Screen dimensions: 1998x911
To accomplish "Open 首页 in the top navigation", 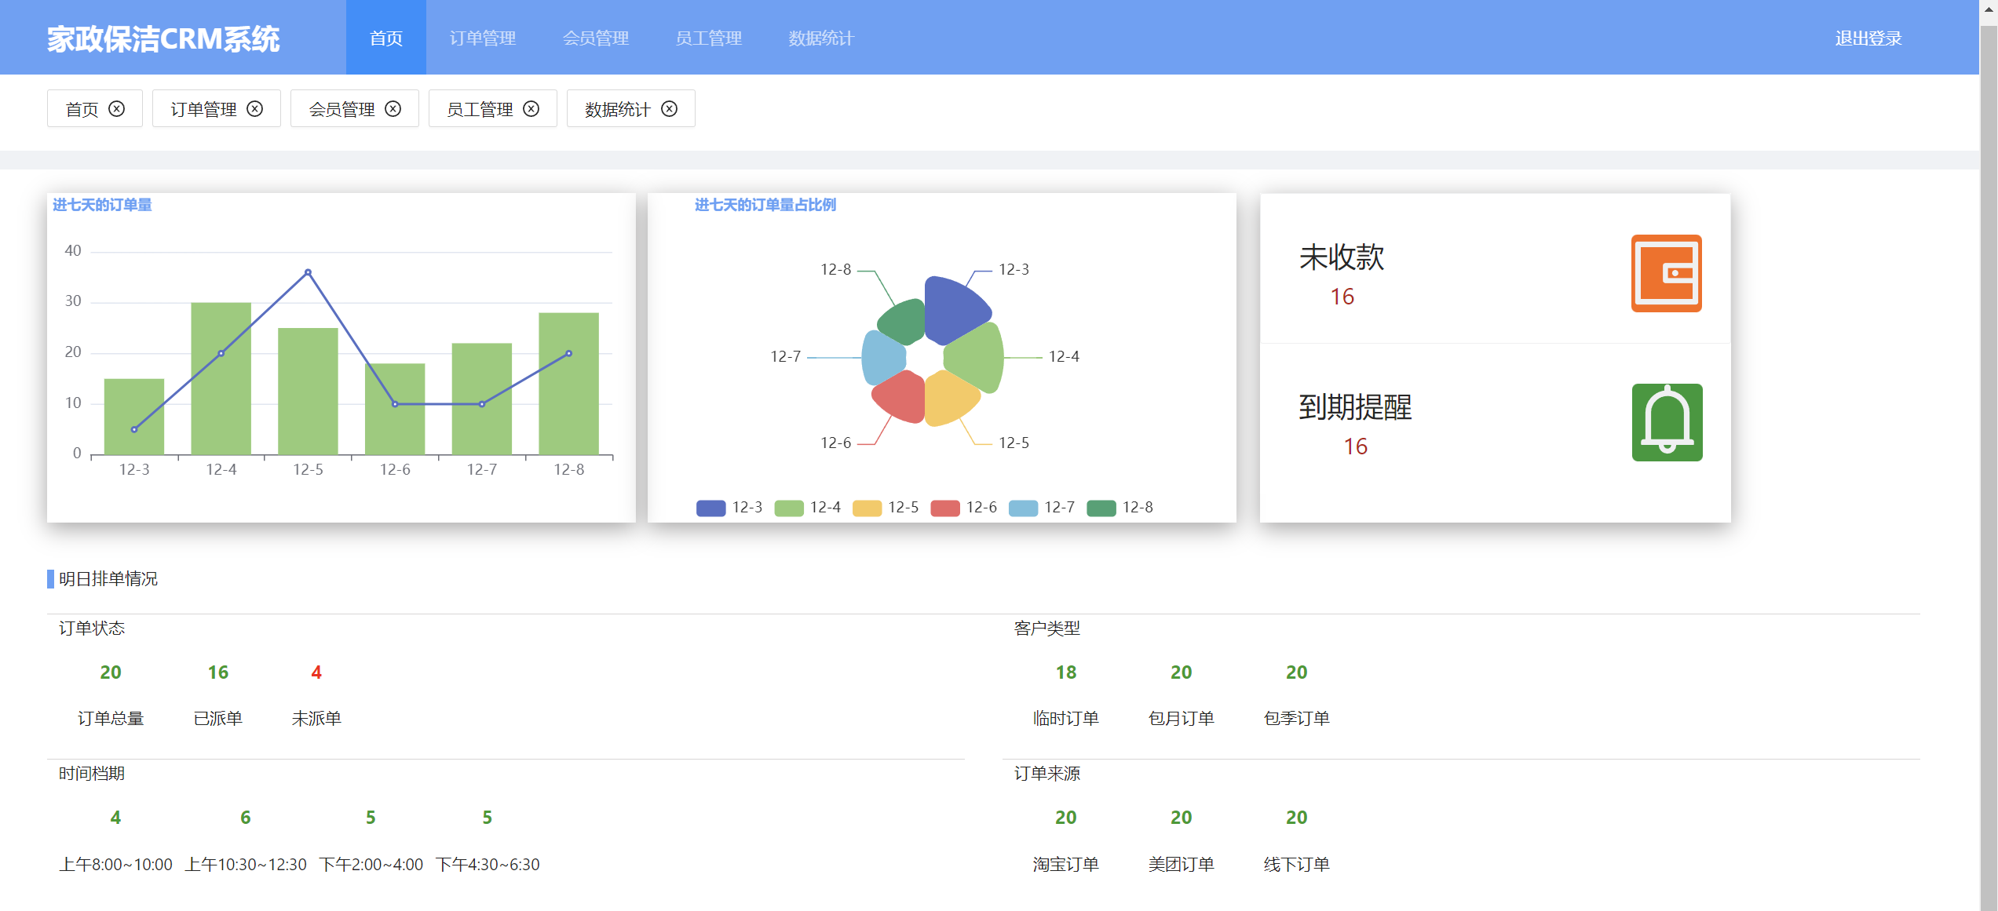I will coord(386,38).
